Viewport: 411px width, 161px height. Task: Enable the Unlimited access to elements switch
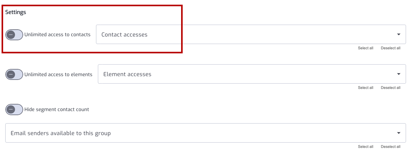[x=14, y=74]
